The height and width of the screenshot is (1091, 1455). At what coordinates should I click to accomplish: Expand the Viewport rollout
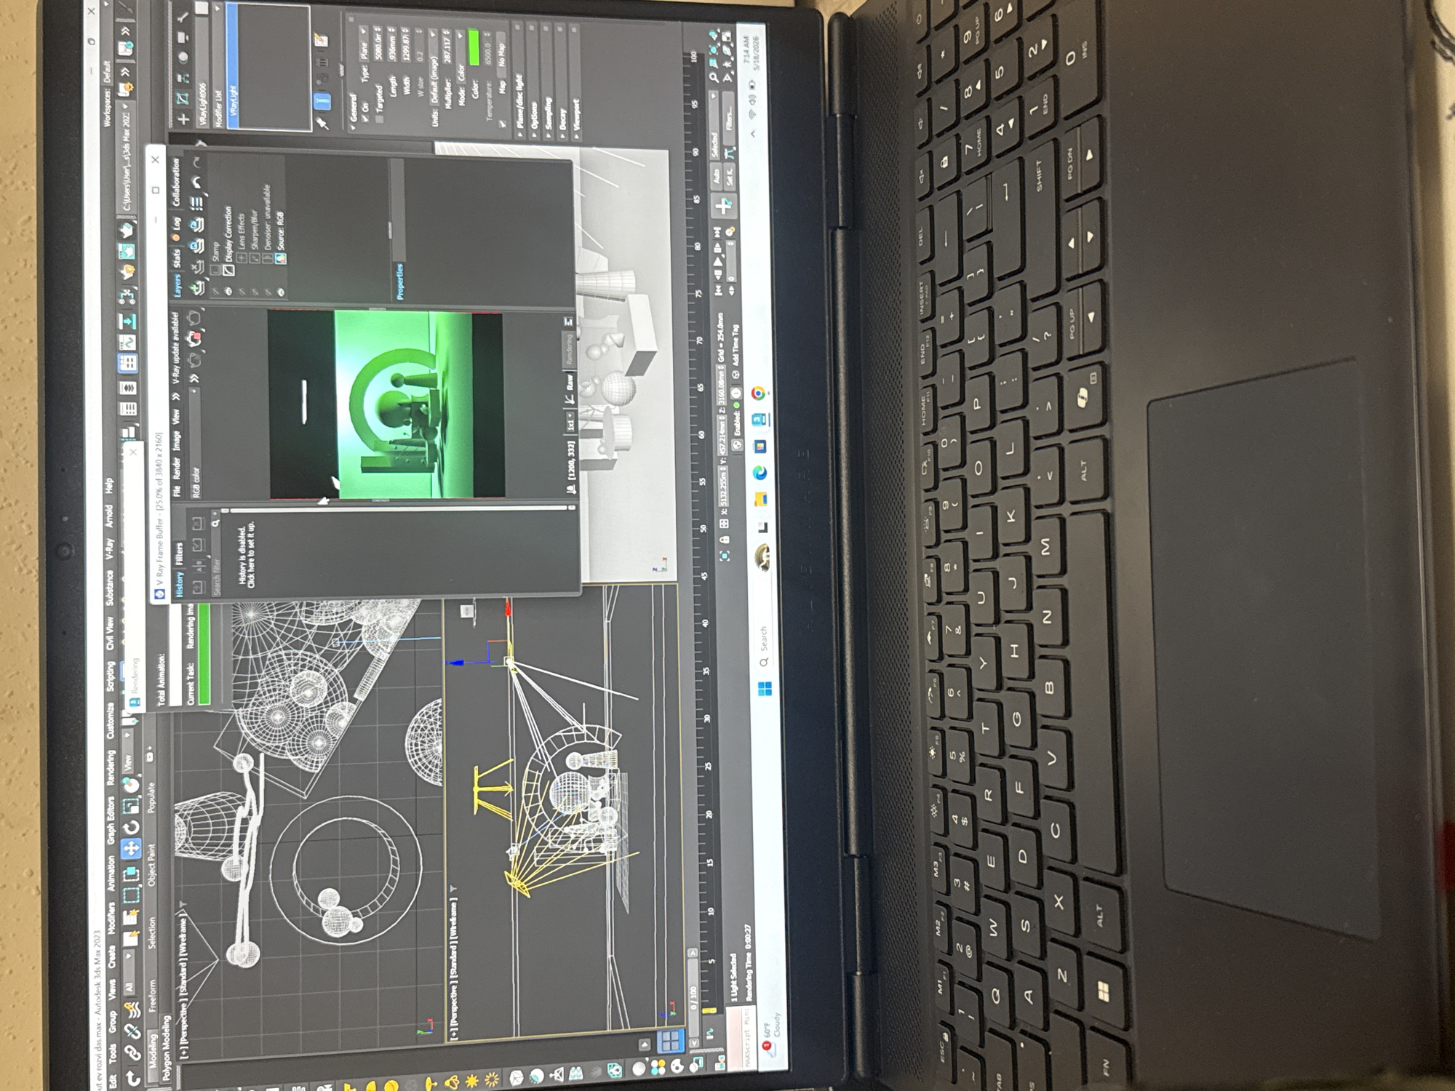[576, 81]
